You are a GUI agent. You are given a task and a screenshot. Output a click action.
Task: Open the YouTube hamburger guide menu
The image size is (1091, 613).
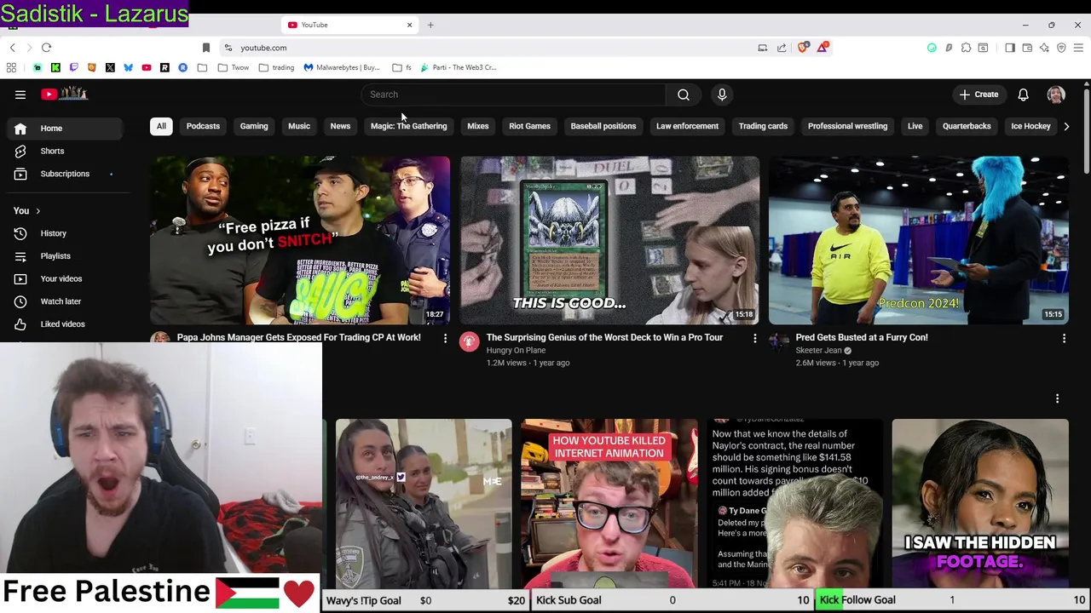click(x=20, y=95)
